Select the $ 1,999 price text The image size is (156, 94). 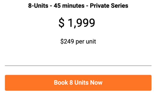coord(77,23)
